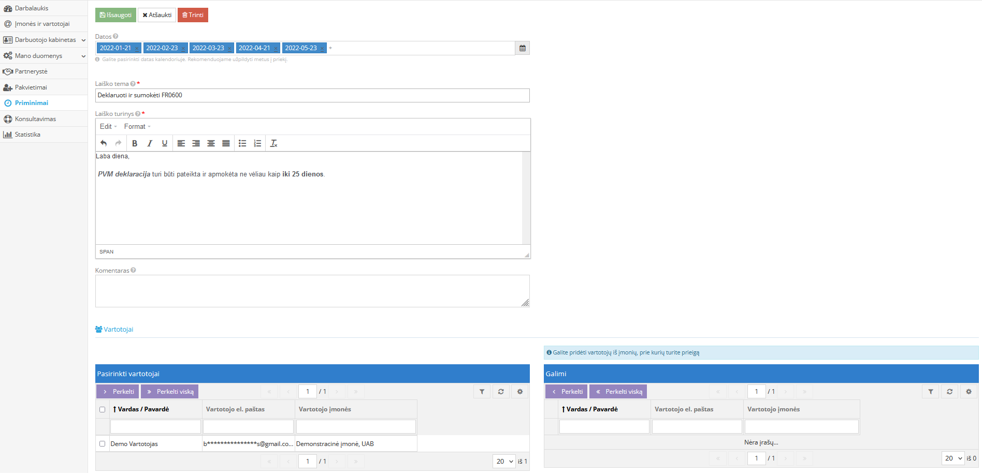Insert a bulleted list

tap(242, 143)
